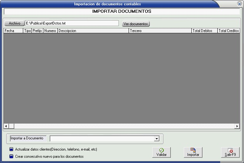Image resolution: width=244 pixels, height=163 pixels.
Task: Click in the file path field E:\Publica\ExportDctos.txt
Action: pos(72,23)
